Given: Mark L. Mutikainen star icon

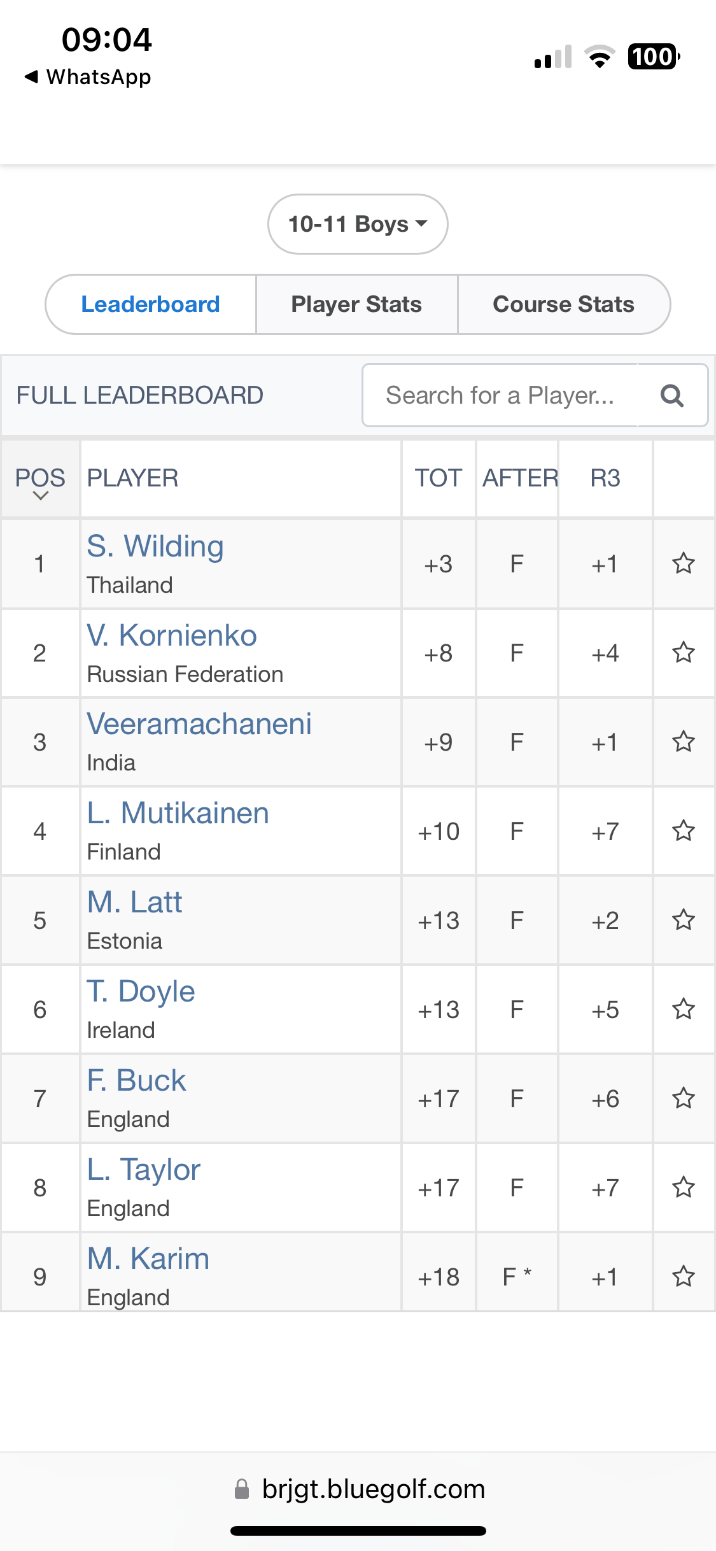Looking at the screenshot, I should (x=684, y=831).
